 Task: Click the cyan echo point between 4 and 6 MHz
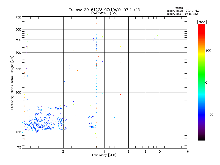[x=114, y=118]
